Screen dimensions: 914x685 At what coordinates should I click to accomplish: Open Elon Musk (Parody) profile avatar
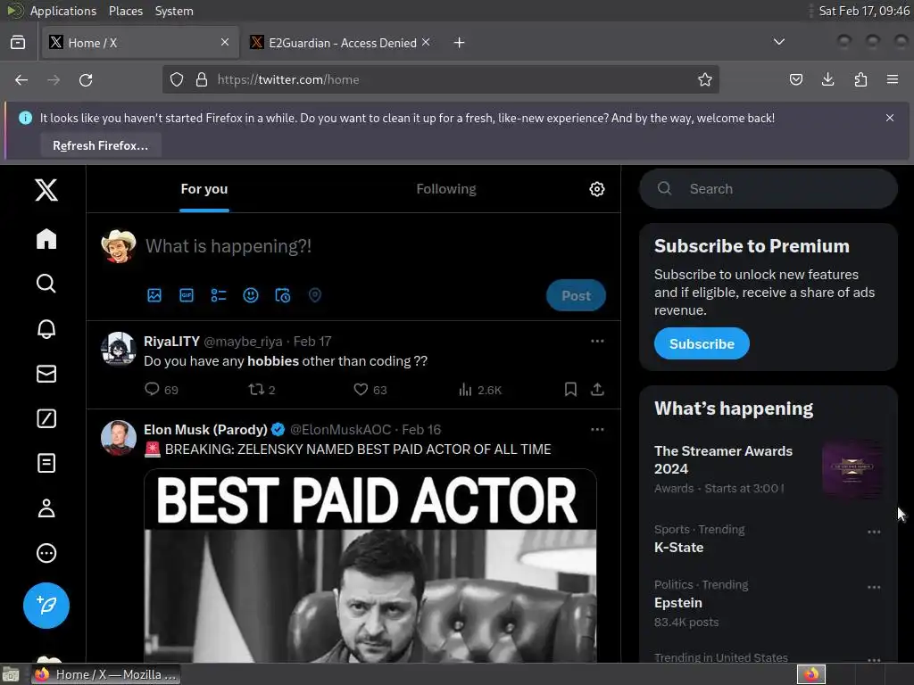coord(119,438)
